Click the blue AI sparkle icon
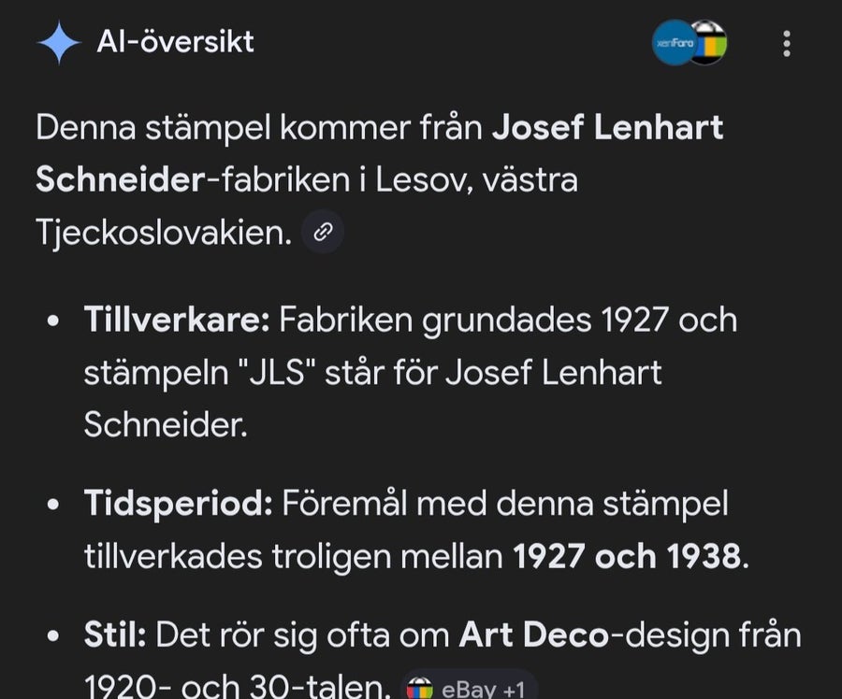842x699 pixels. pyautogui.click(x=59, y=42)
